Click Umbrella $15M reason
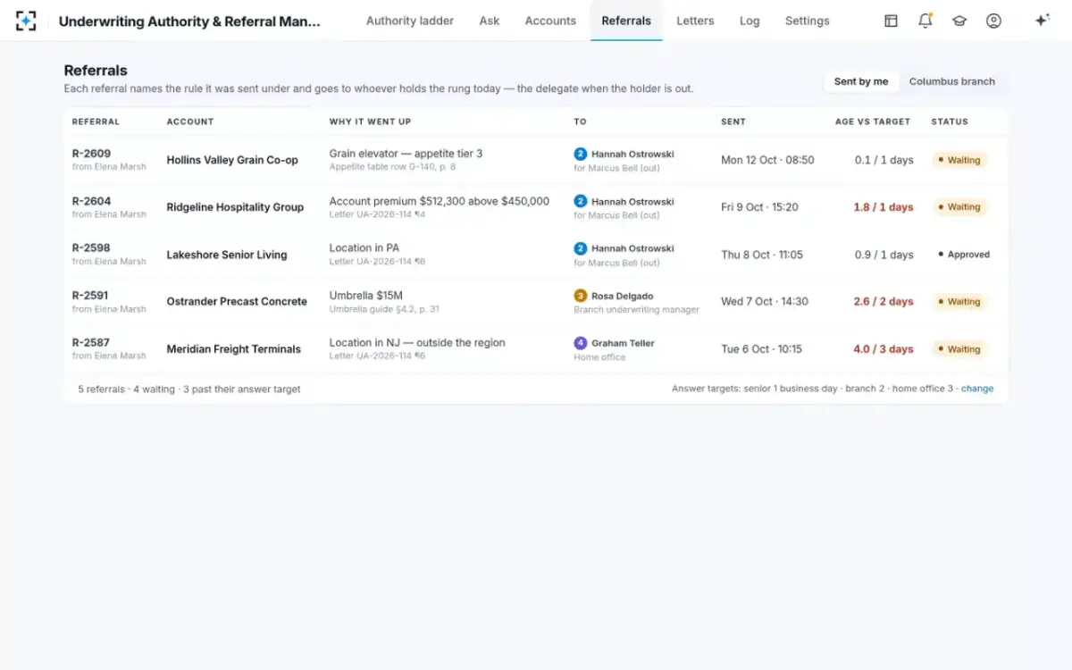Screen dimensions: 1072x670 pos(366,296)
